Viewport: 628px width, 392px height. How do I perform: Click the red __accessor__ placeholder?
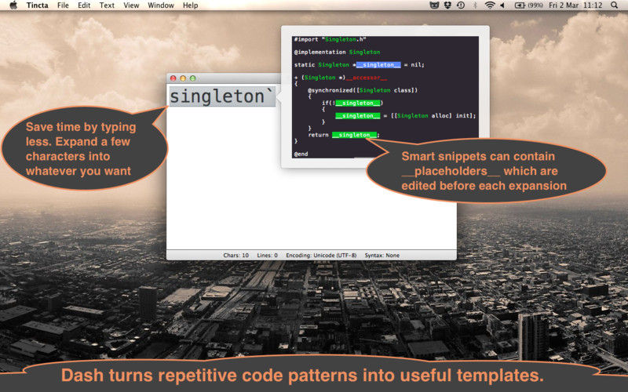point(368,78)
